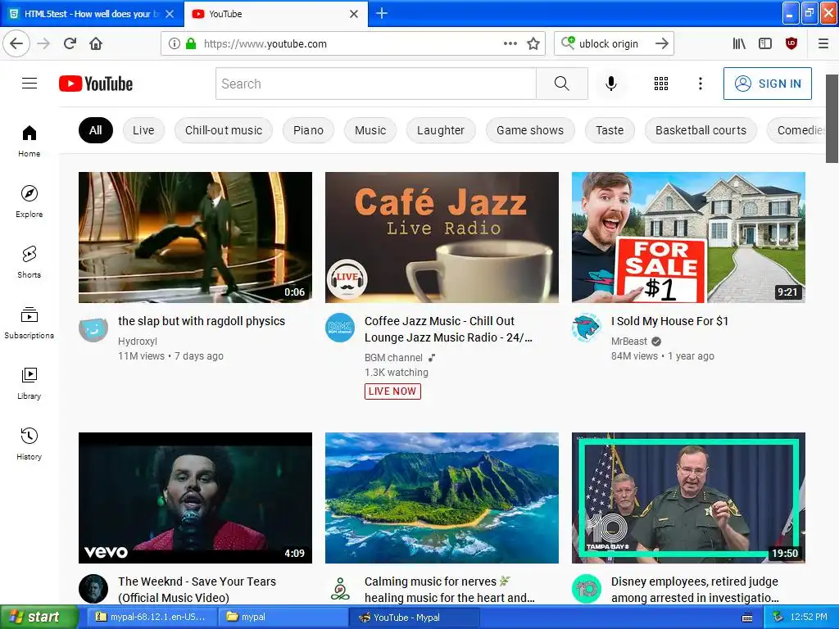Open page actions three-dot menu
Screen dimensions: 839x629
[x=510, y=43]
